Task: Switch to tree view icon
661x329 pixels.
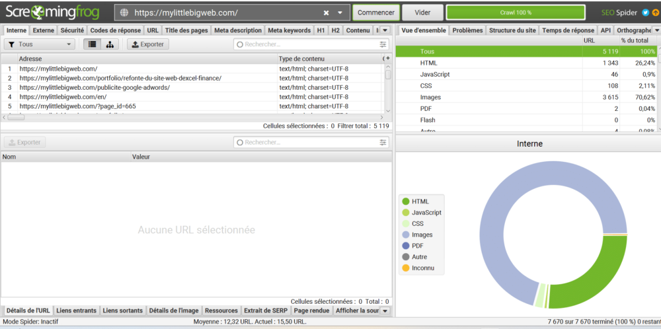Action: 110,44
